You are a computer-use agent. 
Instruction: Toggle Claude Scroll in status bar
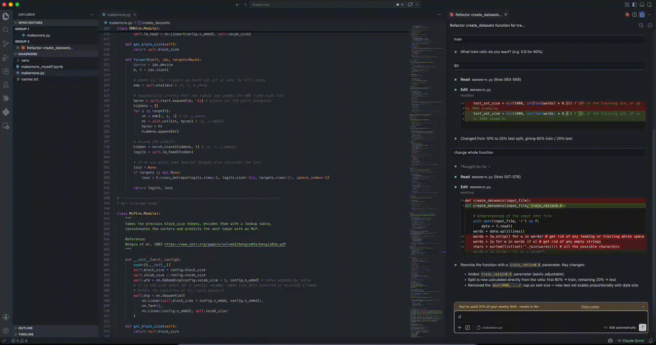tap(630, 341)
